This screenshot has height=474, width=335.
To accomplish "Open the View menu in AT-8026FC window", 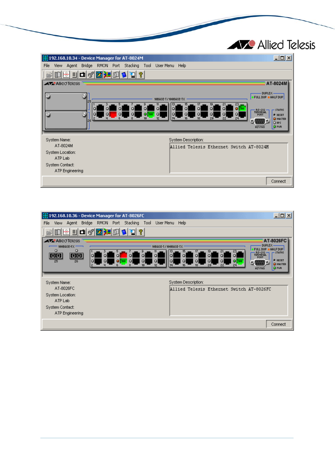I will [58, 223].
